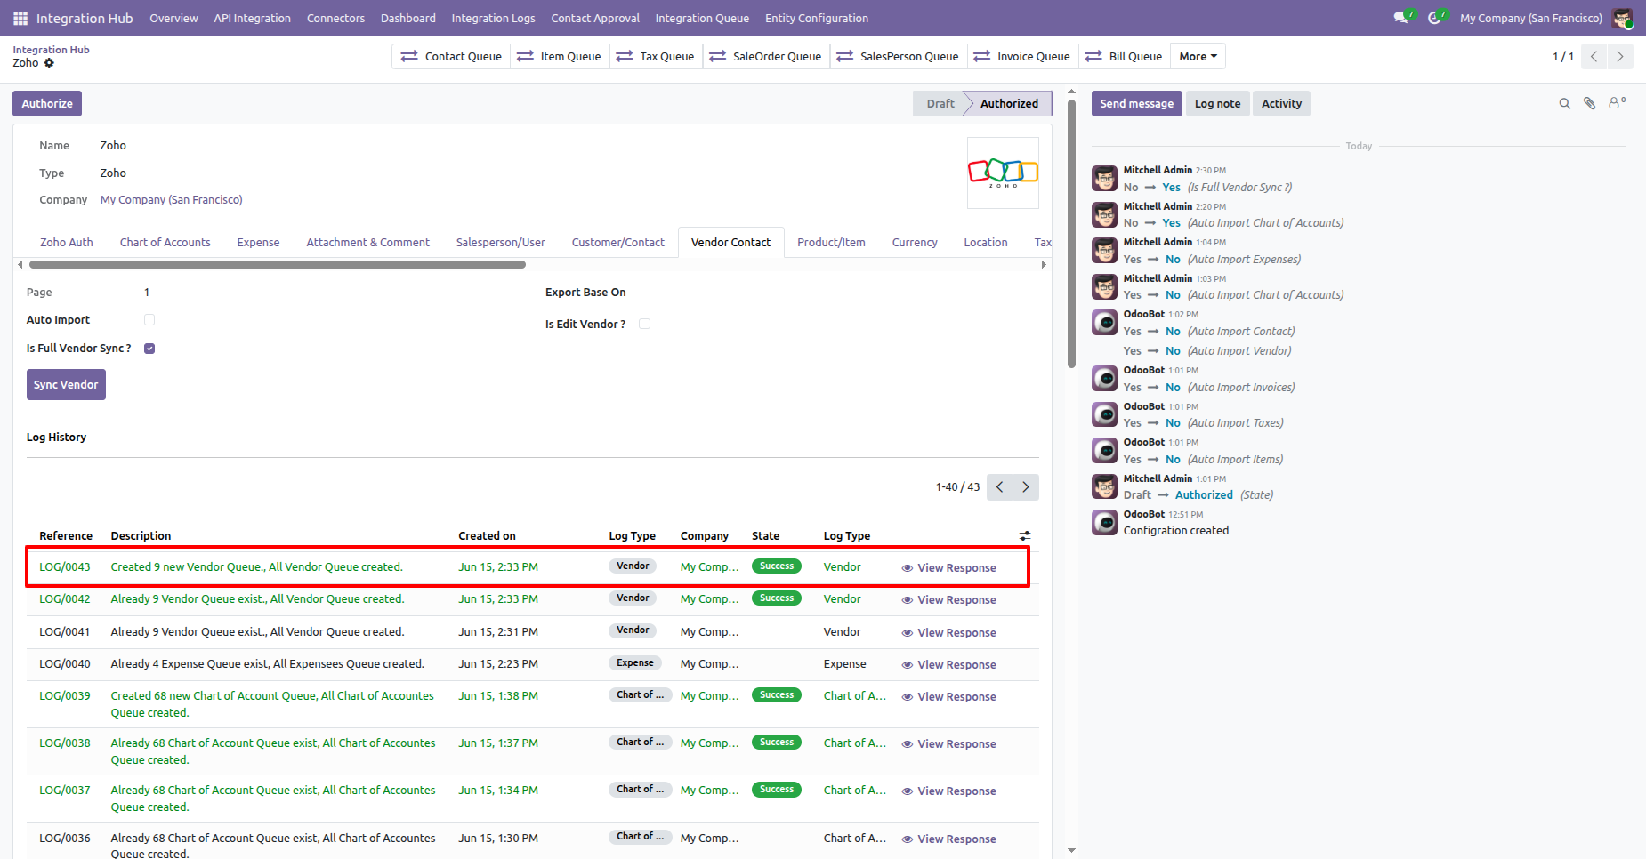The image size is (1646, 859).
Task: Open the API Integration menu
Action: click(x=253, y=18)
